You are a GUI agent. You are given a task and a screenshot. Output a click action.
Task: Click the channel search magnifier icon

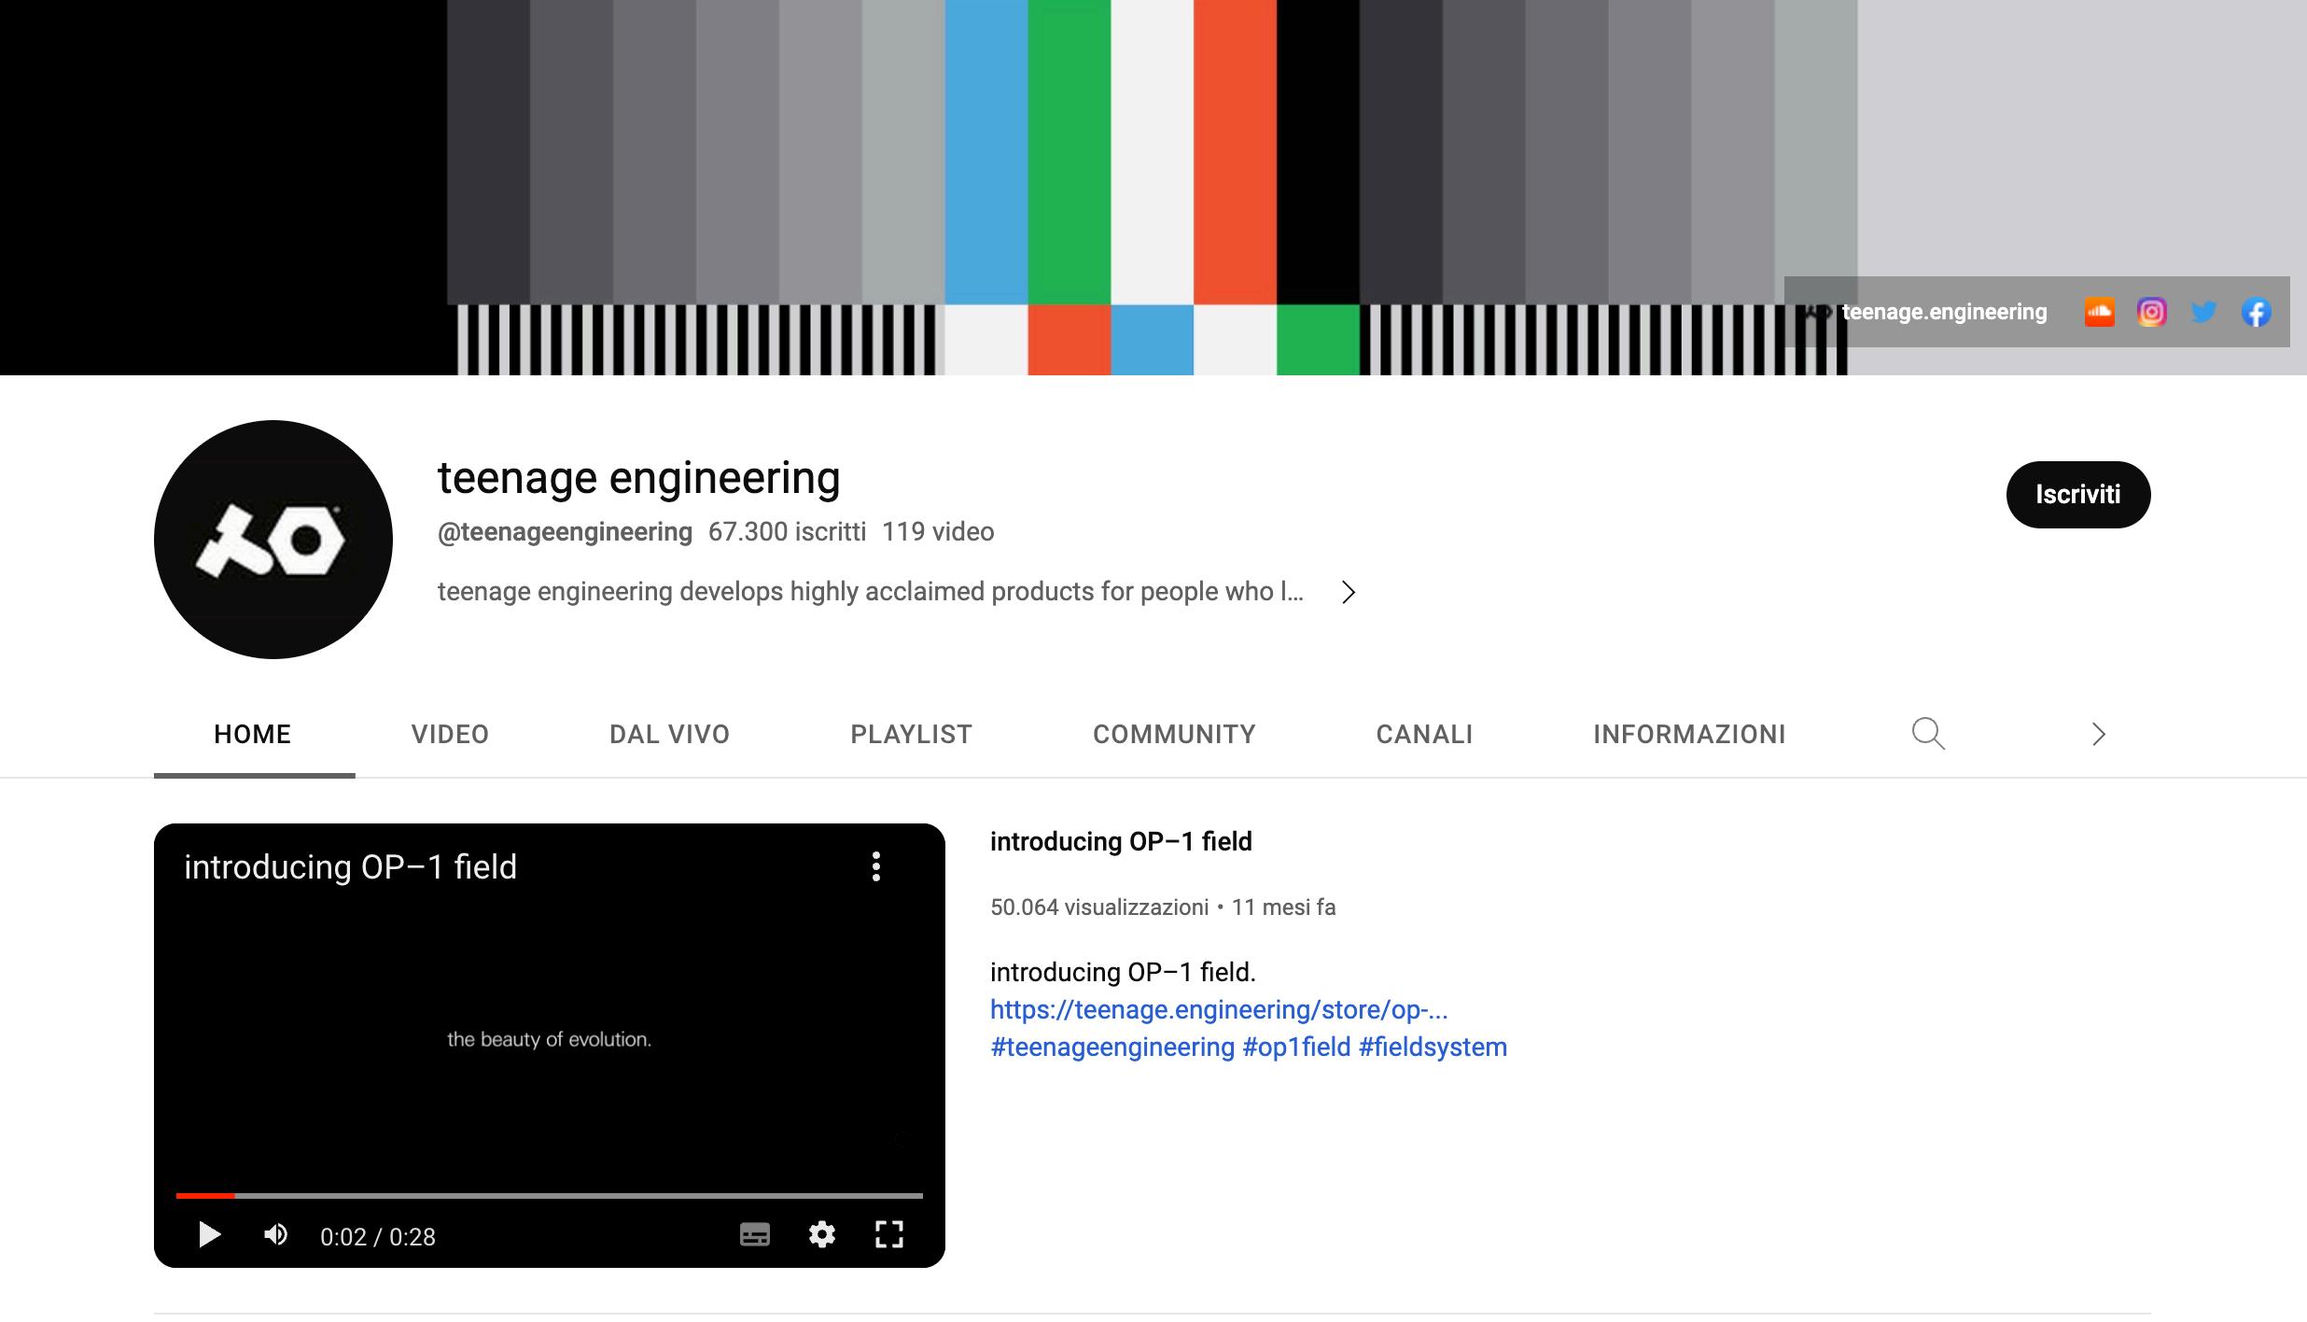pos(1928,734)
